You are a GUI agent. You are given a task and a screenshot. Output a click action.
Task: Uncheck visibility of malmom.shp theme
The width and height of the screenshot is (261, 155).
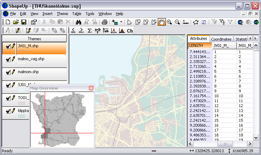coord(8,72)
